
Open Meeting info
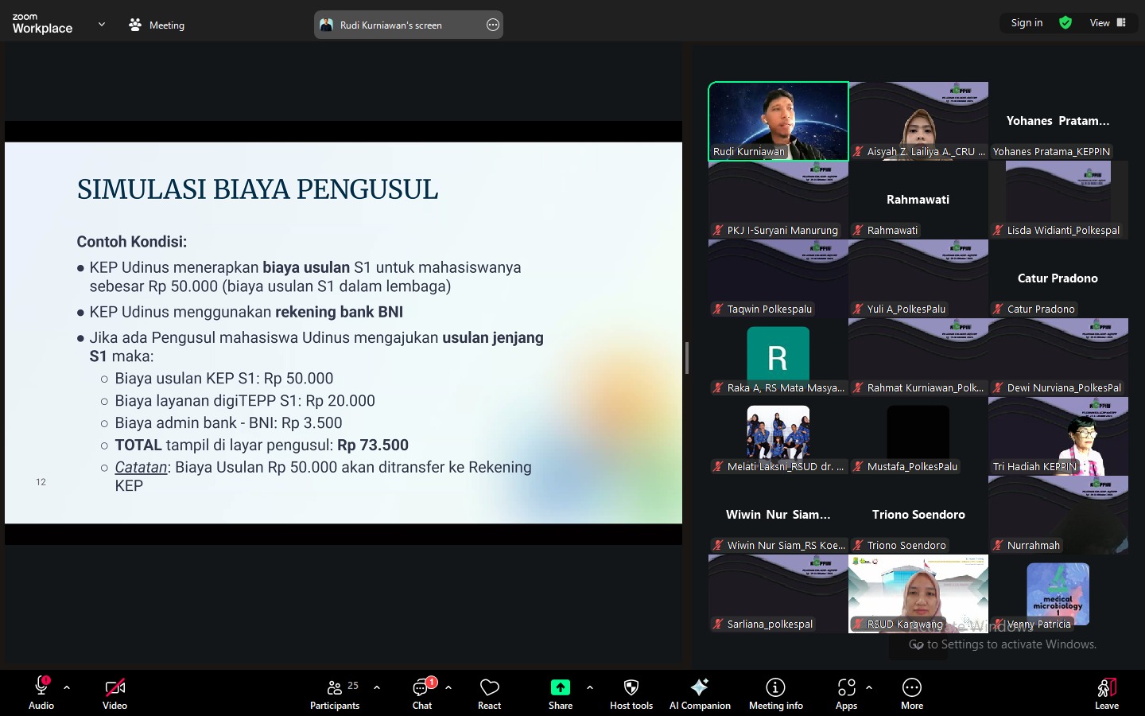775,693
